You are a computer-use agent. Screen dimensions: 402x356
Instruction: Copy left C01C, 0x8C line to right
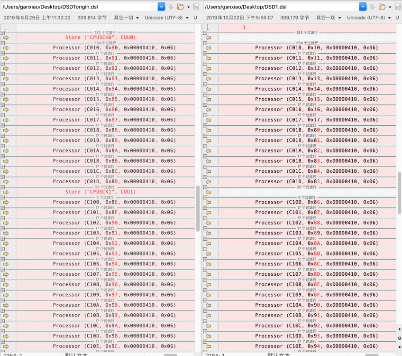6,171
